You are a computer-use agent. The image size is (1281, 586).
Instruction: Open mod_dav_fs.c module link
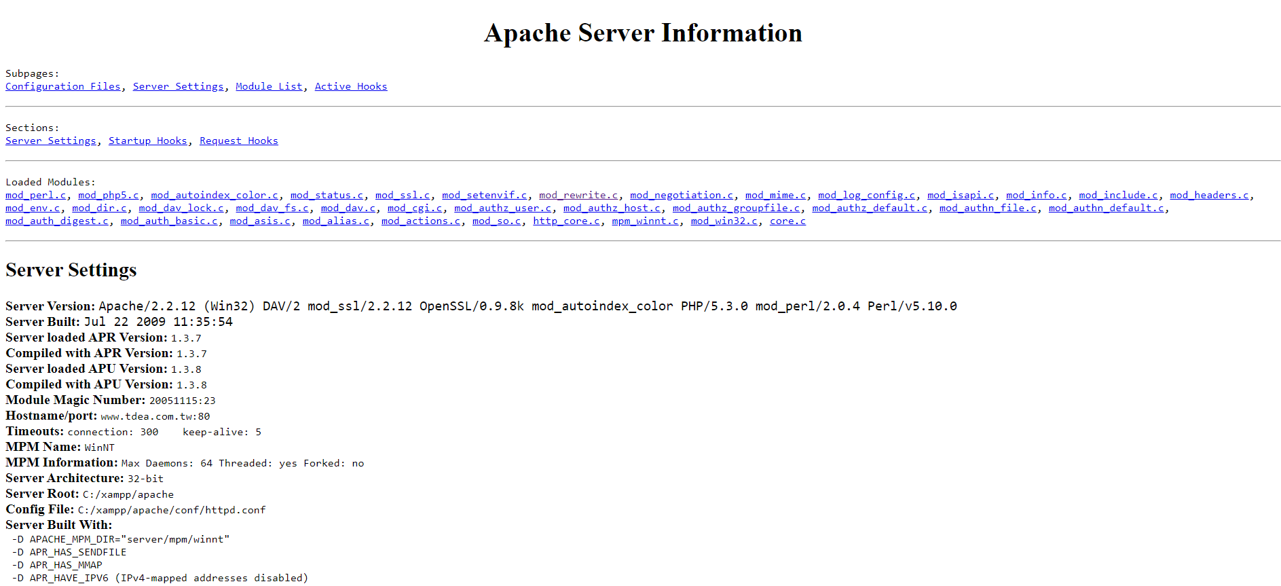pyautogui.click(x=272, y=208)
